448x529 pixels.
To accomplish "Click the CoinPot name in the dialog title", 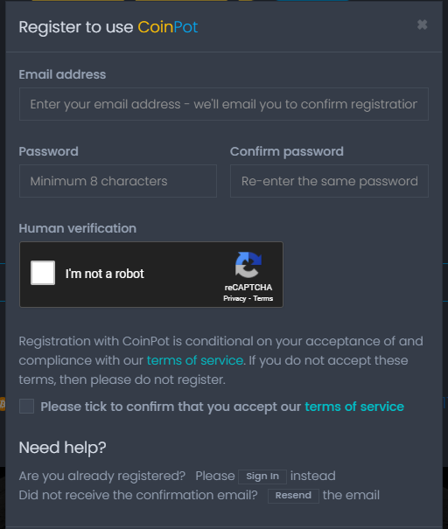I will tap(167, 27).
